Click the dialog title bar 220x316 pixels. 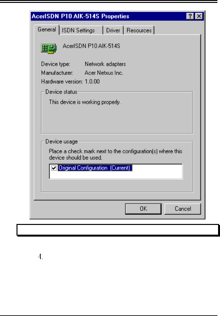[x=109, y=16]
